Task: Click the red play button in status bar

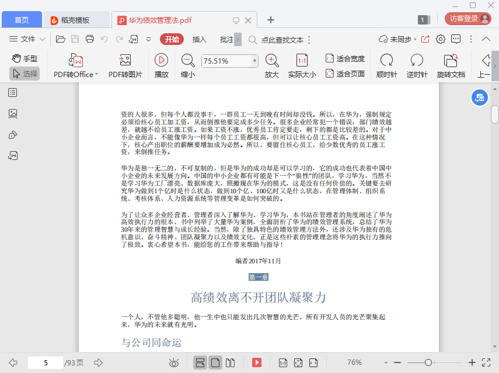Action: click(256, 362)
